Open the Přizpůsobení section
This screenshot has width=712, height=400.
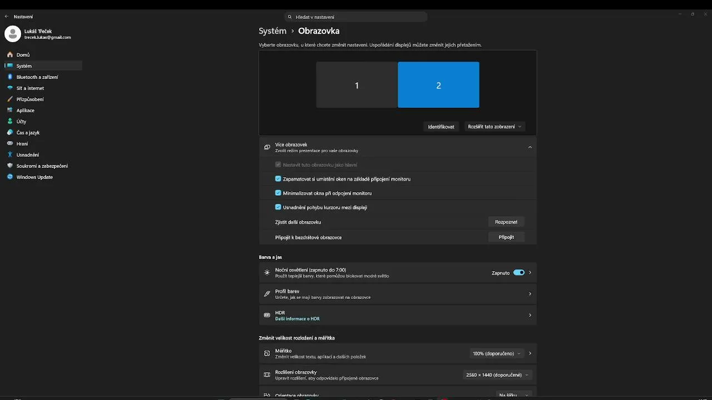tap(43, 99)
